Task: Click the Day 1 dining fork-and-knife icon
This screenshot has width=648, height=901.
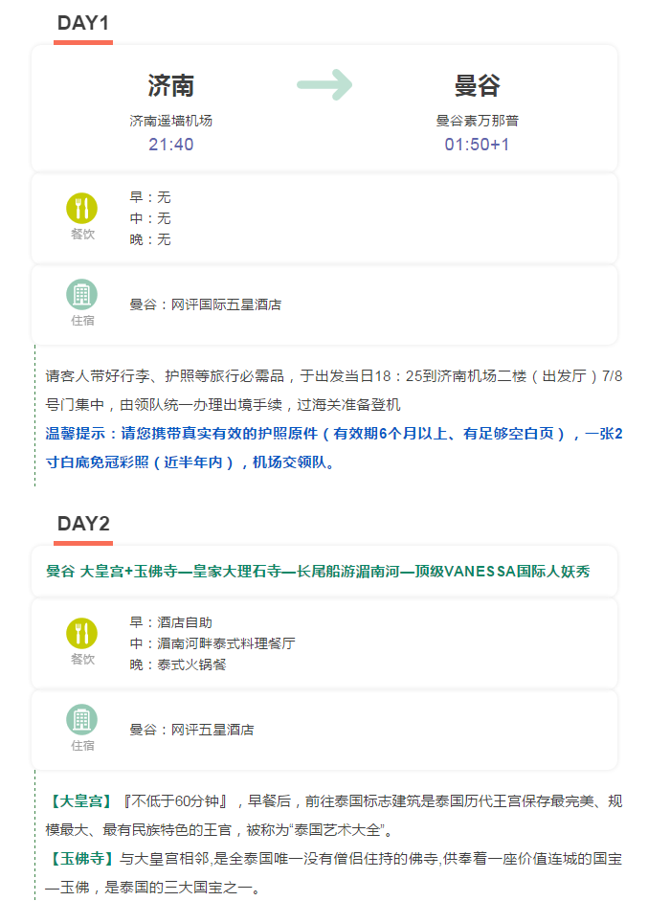Action: (82, 208)
